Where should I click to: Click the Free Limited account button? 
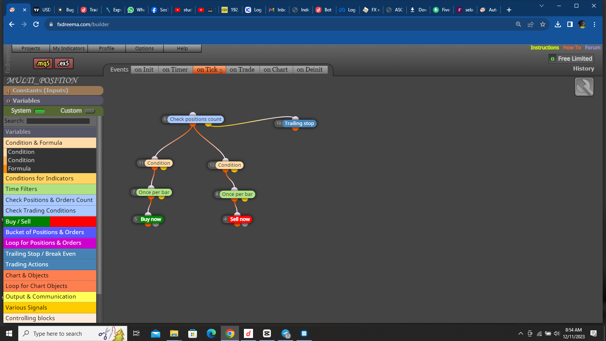572,59
